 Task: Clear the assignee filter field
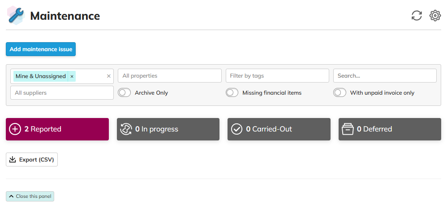[x=108, y=76]
